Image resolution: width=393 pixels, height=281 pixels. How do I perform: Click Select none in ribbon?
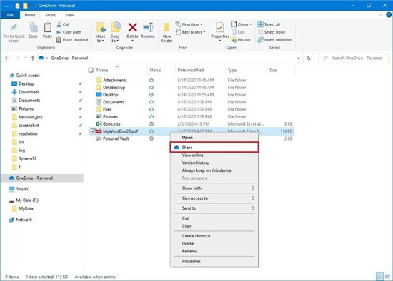(272, 32)
